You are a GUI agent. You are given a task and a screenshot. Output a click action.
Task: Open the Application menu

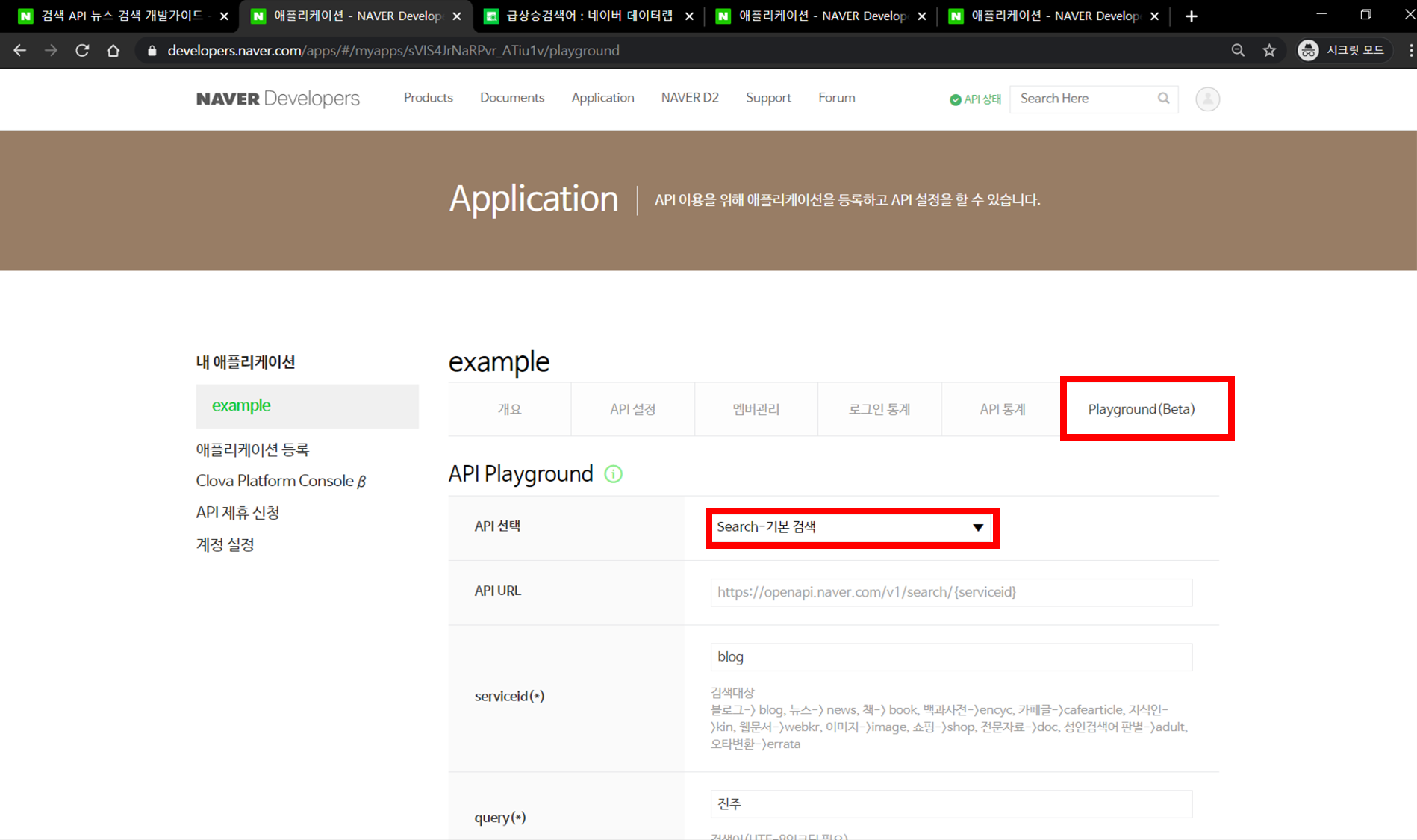[x=602, y=98]
